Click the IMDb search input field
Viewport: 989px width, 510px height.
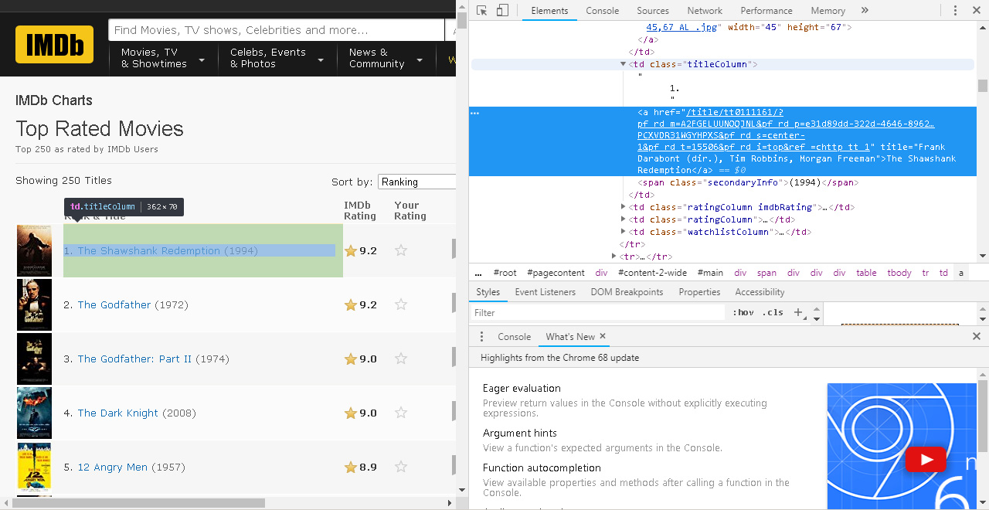[x=276, y=30]
